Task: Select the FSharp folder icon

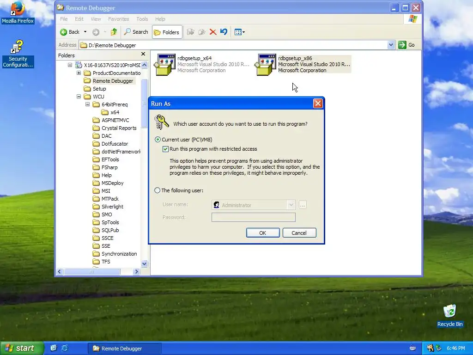Action: pos(96,167)
